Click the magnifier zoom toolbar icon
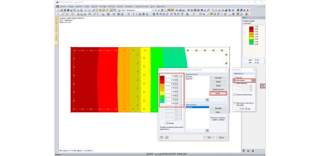320x156 pixels. coord(208,10)
